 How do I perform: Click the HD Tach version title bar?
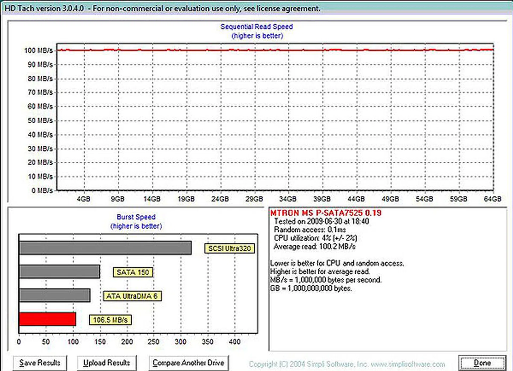pyautogui.click(x=162, y=9)
